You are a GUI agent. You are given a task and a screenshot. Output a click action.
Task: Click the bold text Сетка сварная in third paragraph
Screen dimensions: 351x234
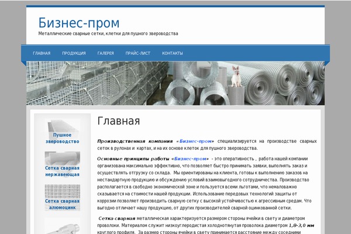tap(117, 219)
